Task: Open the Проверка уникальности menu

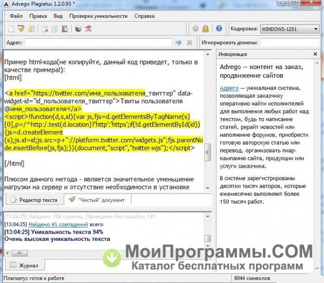Action: point(98,16)
